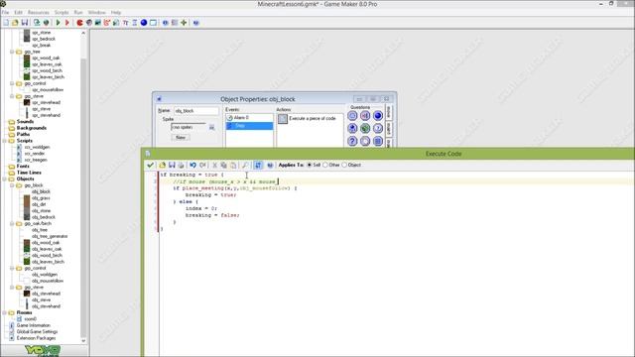Create a new path from main toolbar
The width and height of the screenshot is (635, 357).
click(x=107, y=23)
